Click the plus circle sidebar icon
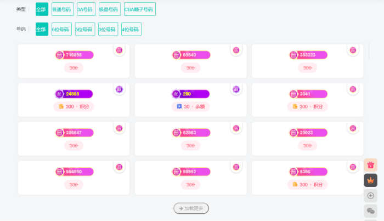The width and height of the screenshot is (384, 221). click(x=370, y=195)
